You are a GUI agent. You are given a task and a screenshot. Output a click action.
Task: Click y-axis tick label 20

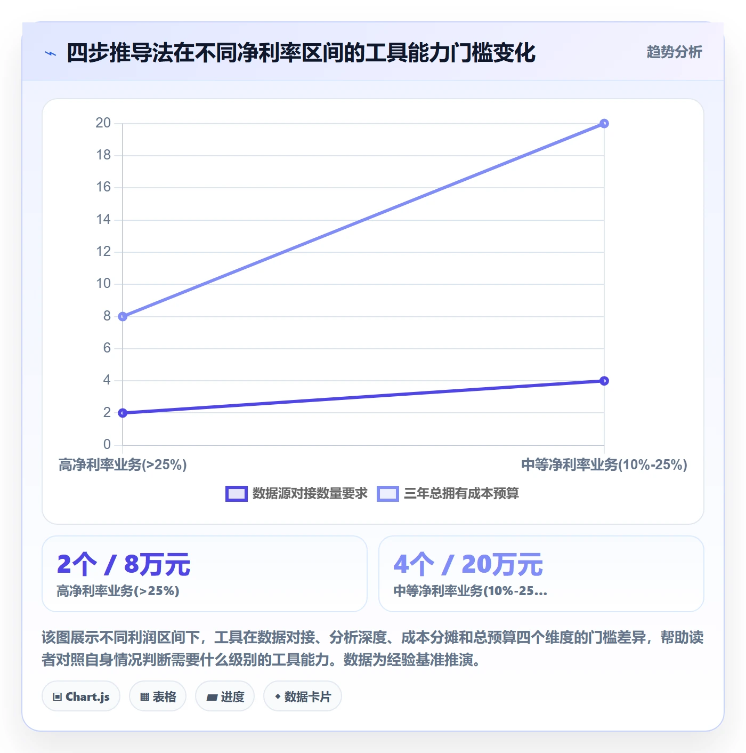(x=103, y=123)
